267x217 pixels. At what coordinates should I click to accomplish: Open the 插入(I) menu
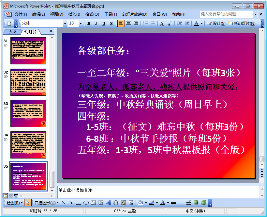pyautogui.click(x=74, y=14)
